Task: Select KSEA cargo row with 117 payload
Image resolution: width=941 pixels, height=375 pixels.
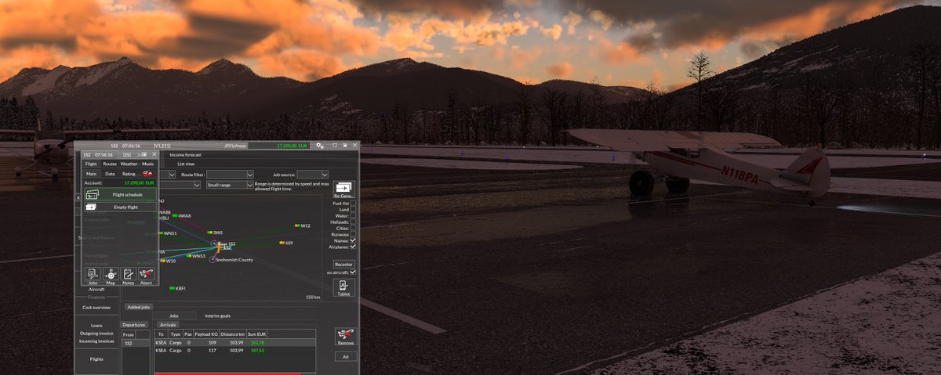Action: [x=235, y=350]
